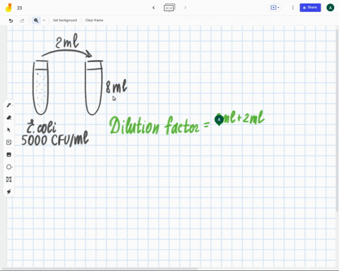Open the account avatar 'A'
The image size is (339, 271).
click(331, 8)
